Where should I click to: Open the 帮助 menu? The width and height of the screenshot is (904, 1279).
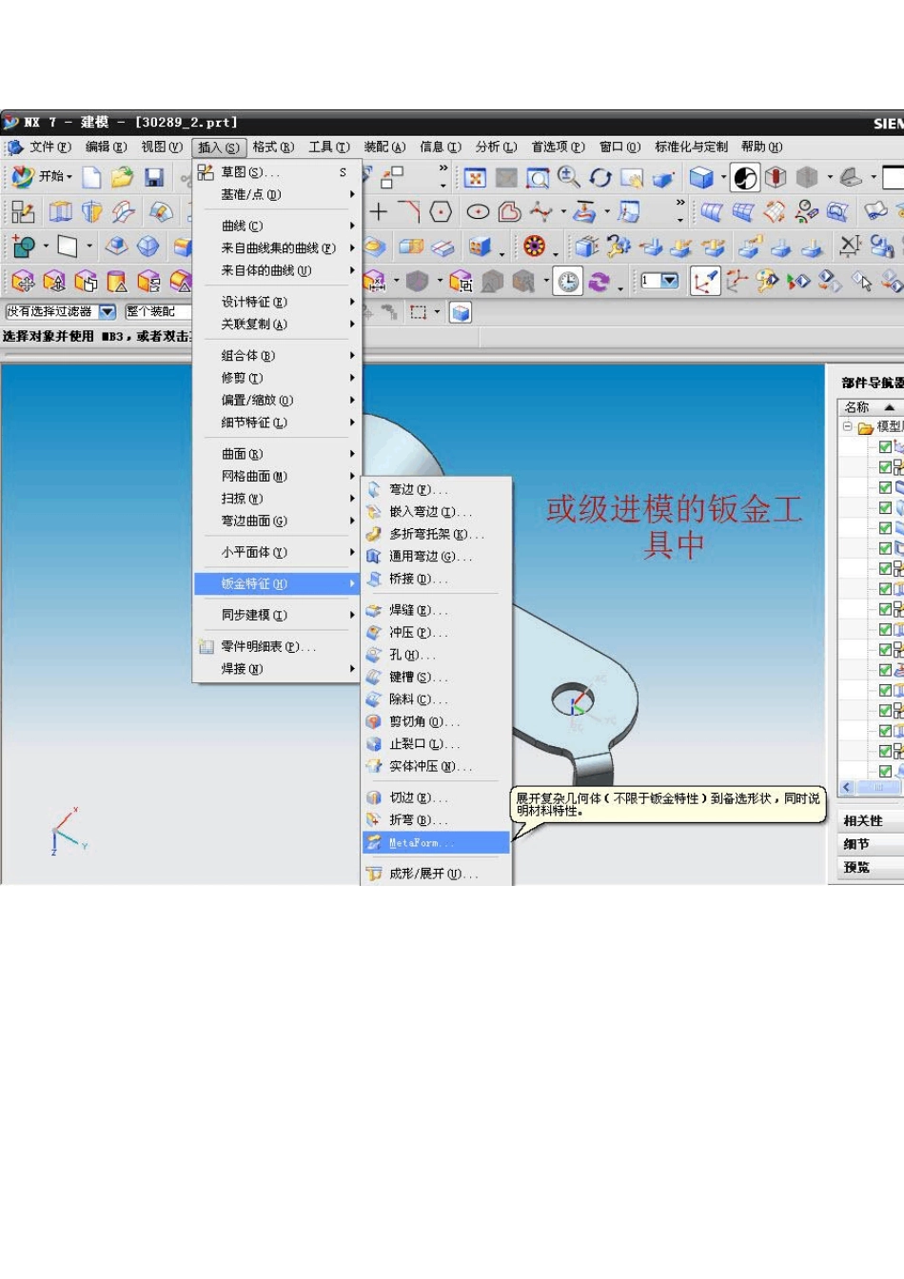pos(761,147)
